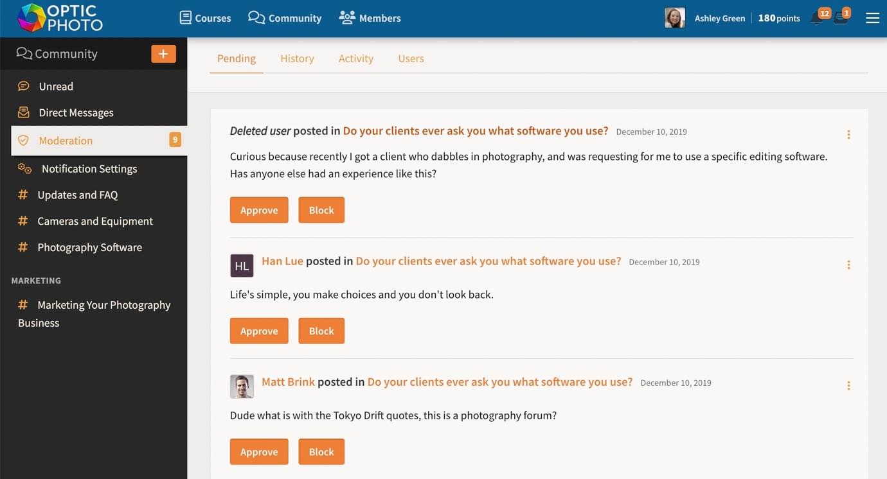This screenshot has height=479, width=887.
Task: Click the 180 points indicator
Action: [779, 18]
